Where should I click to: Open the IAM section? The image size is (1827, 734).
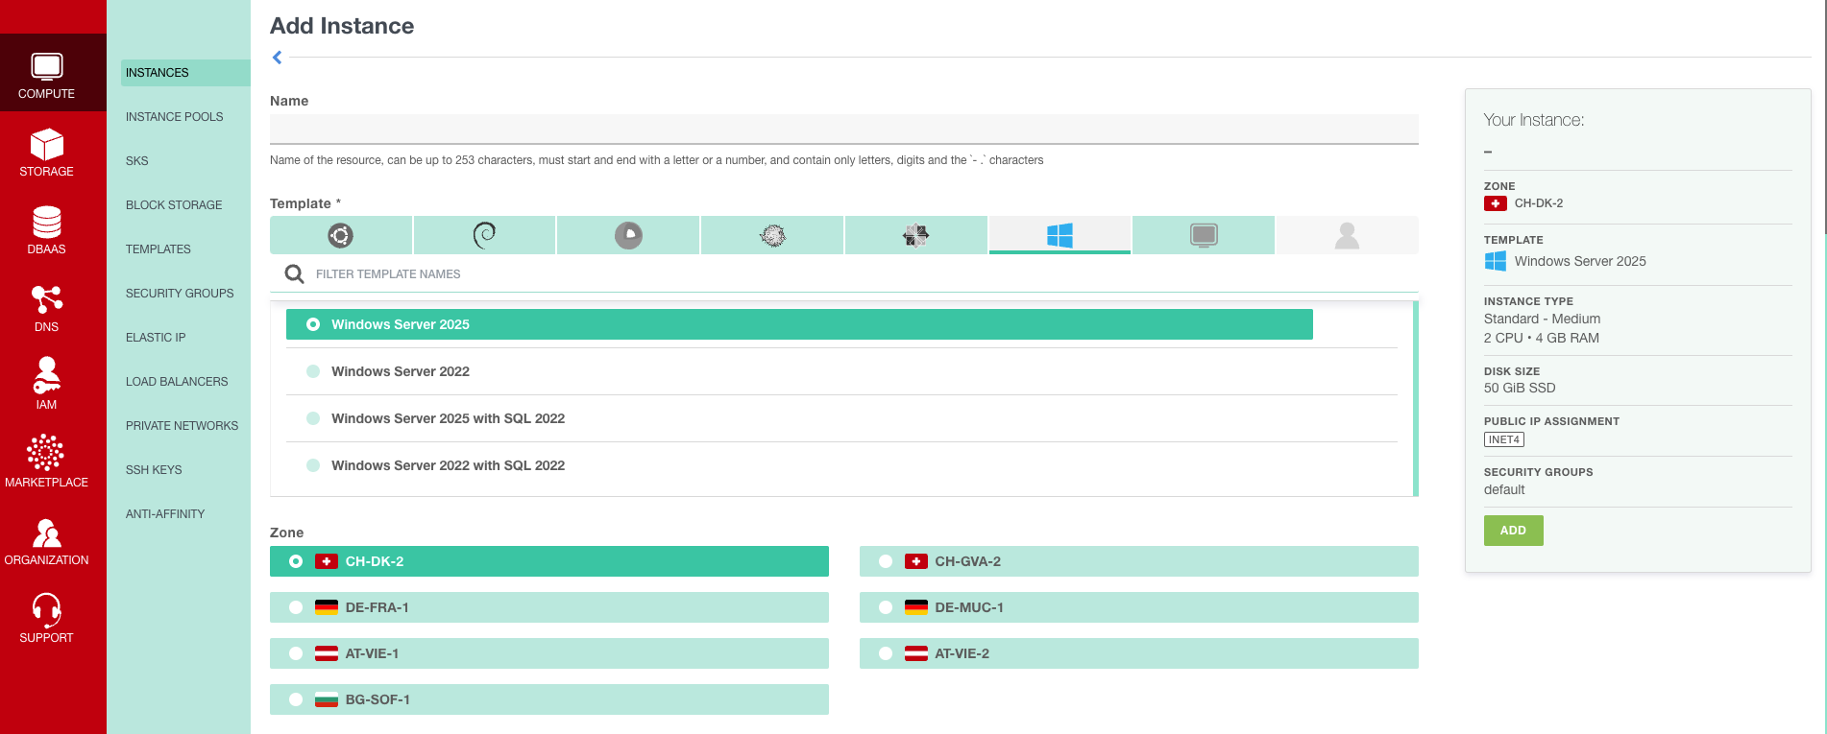pos(46,385)
